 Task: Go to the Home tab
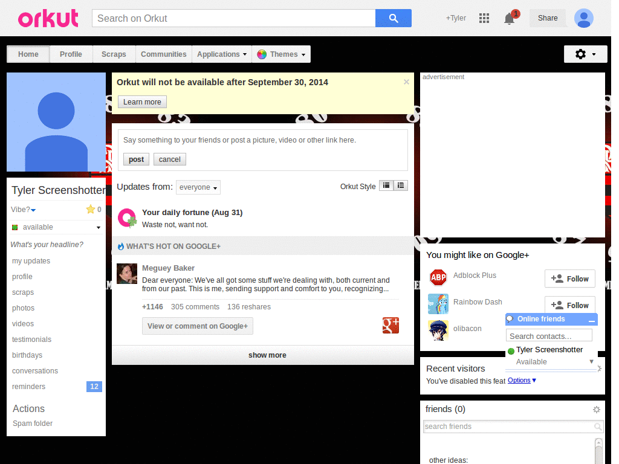28,54
